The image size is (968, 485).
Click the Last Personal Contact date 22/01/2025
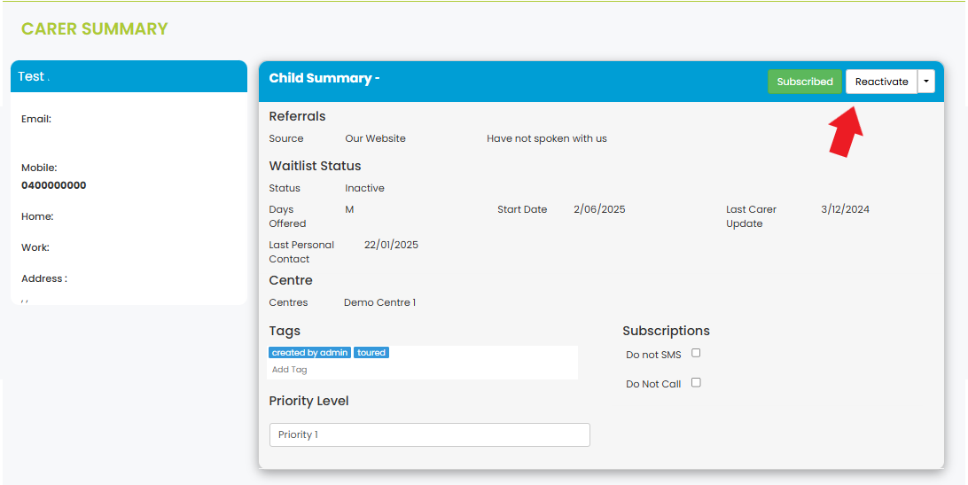(392, 245)
